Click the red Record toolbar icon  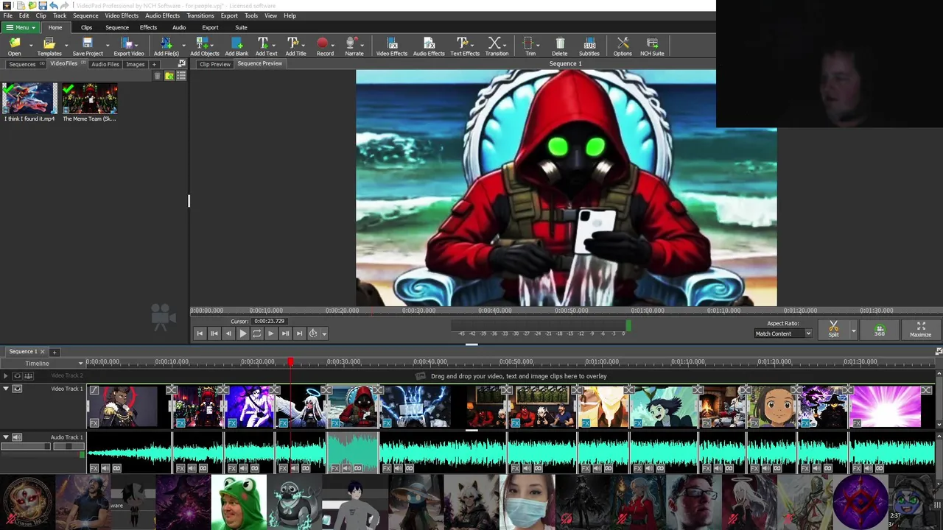pos(322,43)
